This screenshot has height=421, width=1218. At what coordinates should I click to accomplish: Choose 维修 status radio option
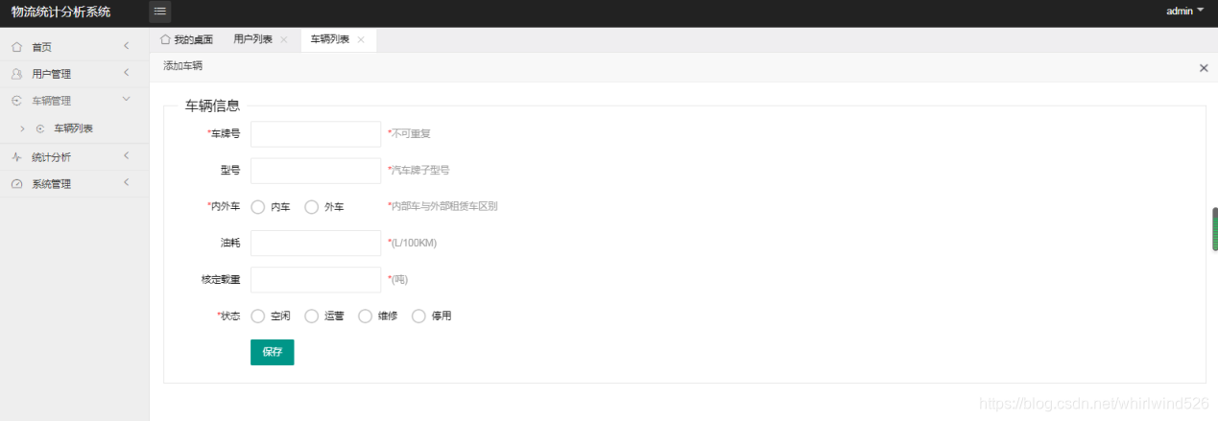(366, 316)
